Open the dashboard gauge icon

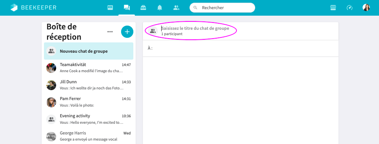click(350, 8)
